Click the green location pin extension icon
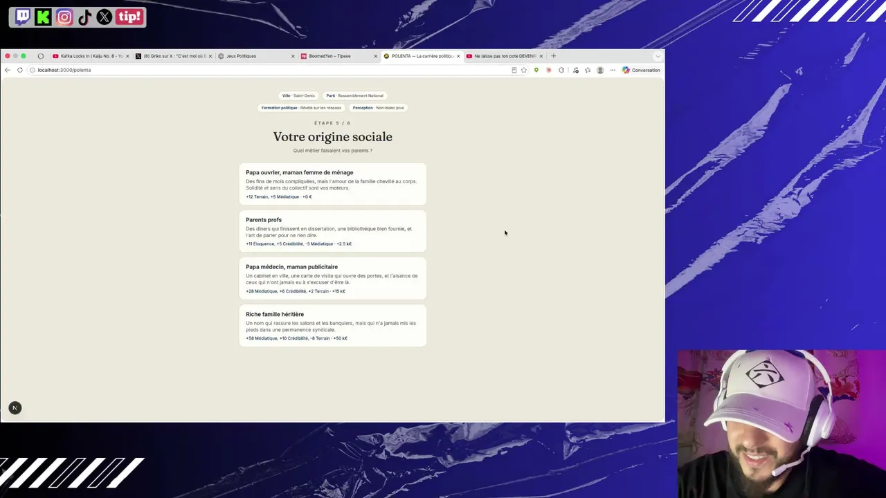This screenshot has width=886, height=498. [536, 70]
